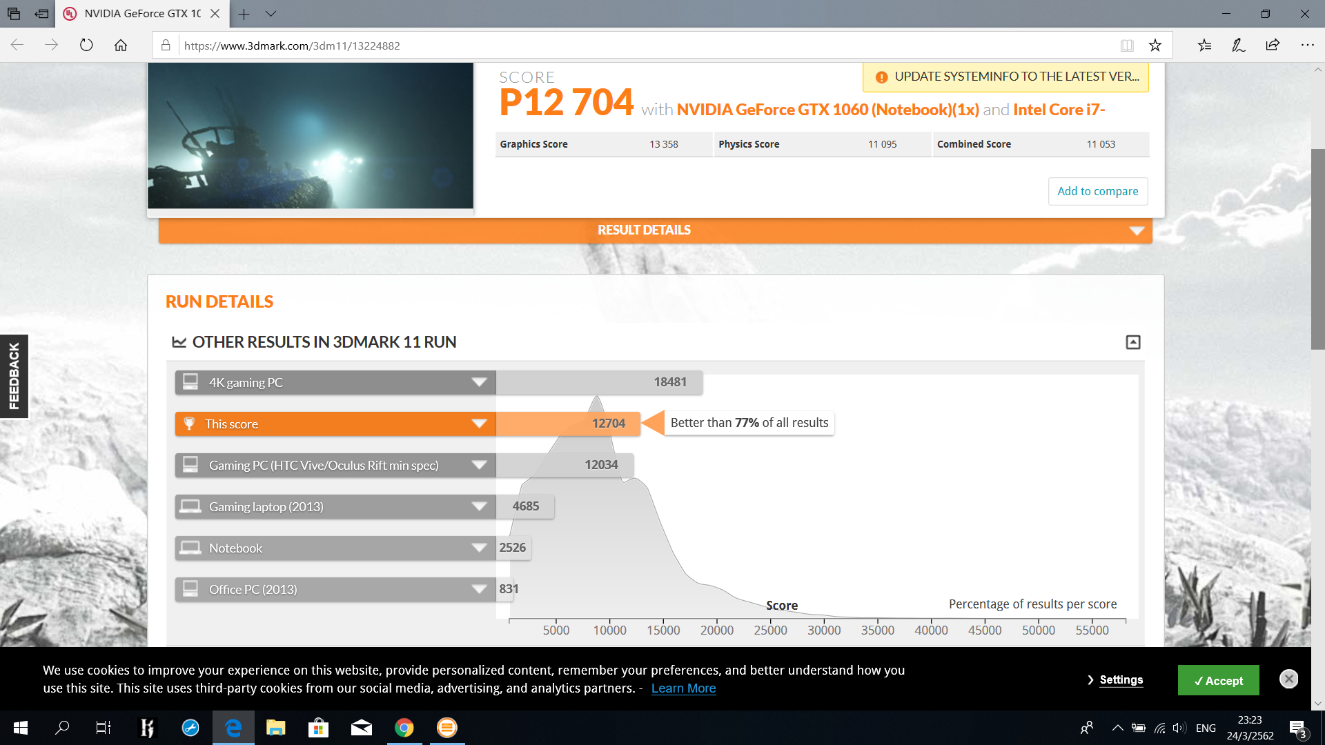Expand Gaming PC HTC Vive dropdown
The height and width of the screenshot is (745, 1325).
[x=480, y=466]
